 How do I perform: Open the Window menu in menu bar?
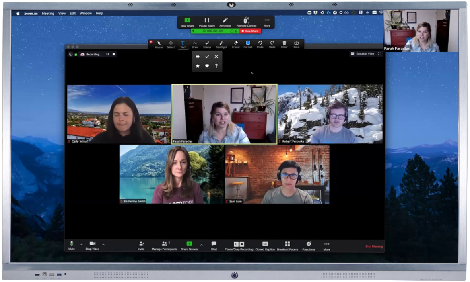(85, 13)
